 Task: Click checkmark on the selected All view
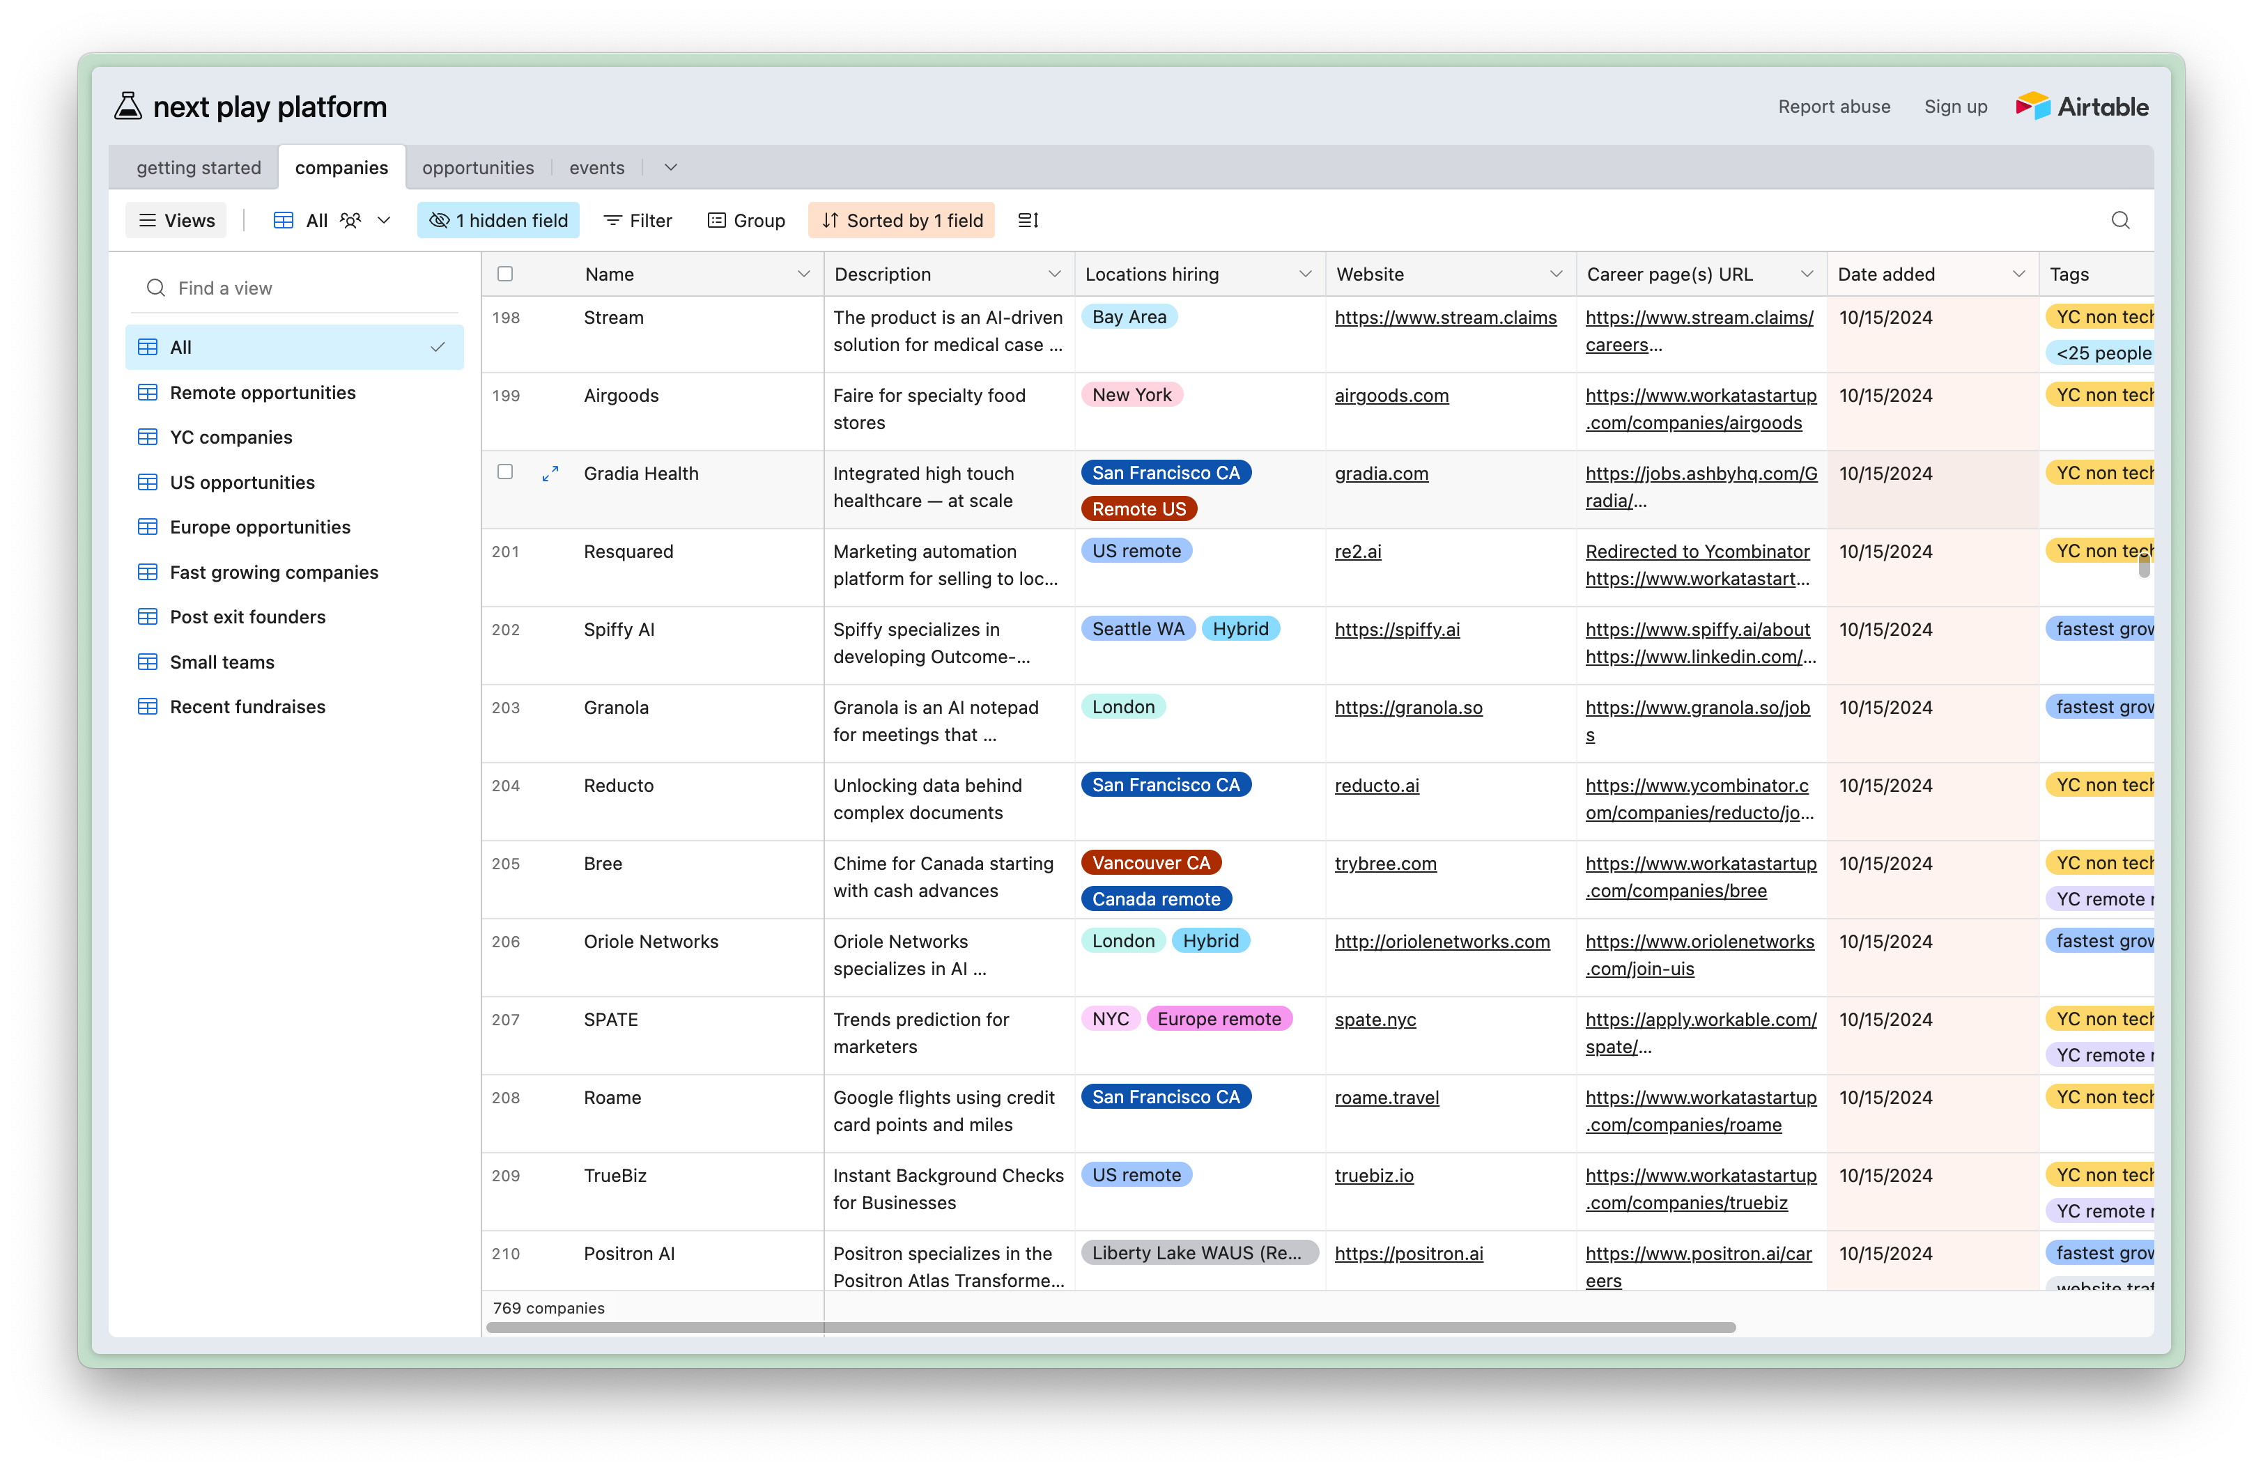438,347
